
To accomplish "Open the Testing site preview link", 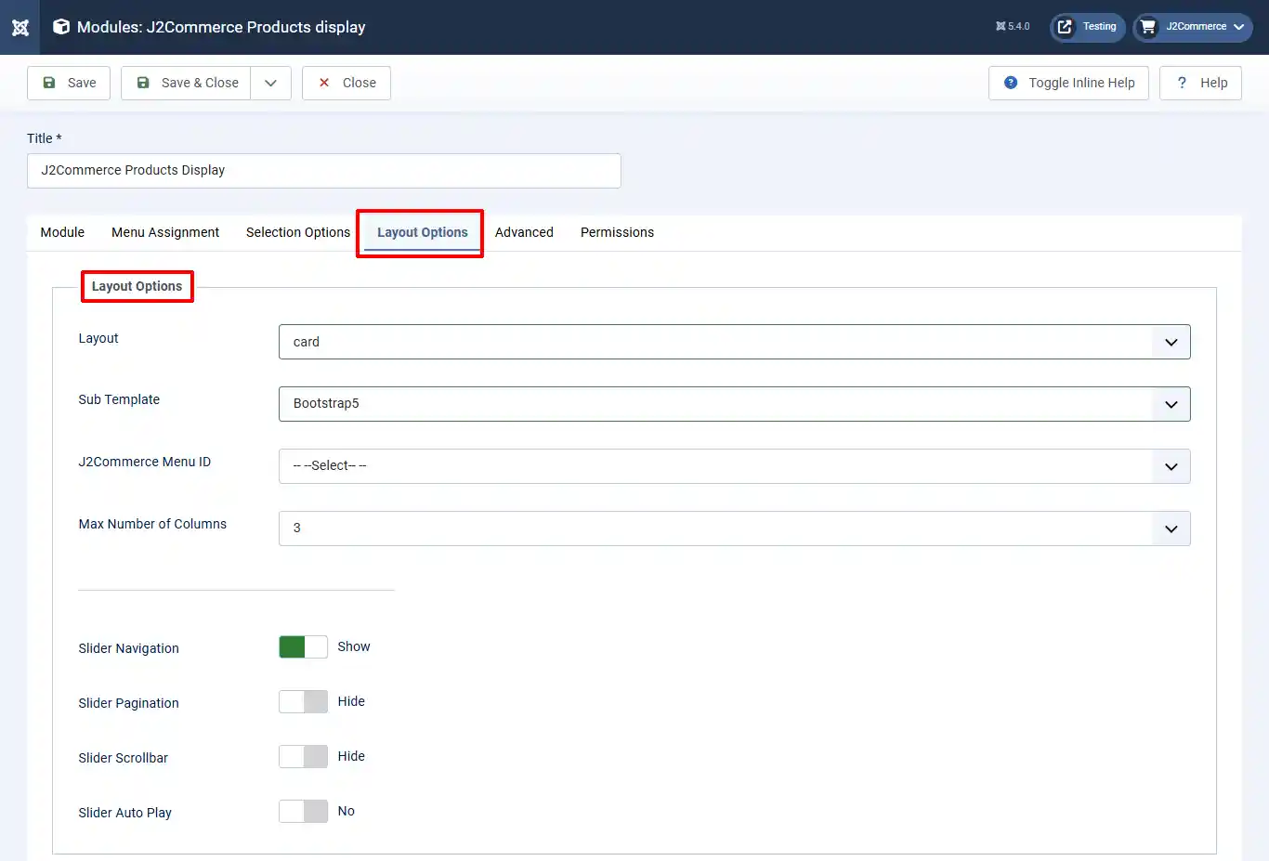I will click(1088, 27).
